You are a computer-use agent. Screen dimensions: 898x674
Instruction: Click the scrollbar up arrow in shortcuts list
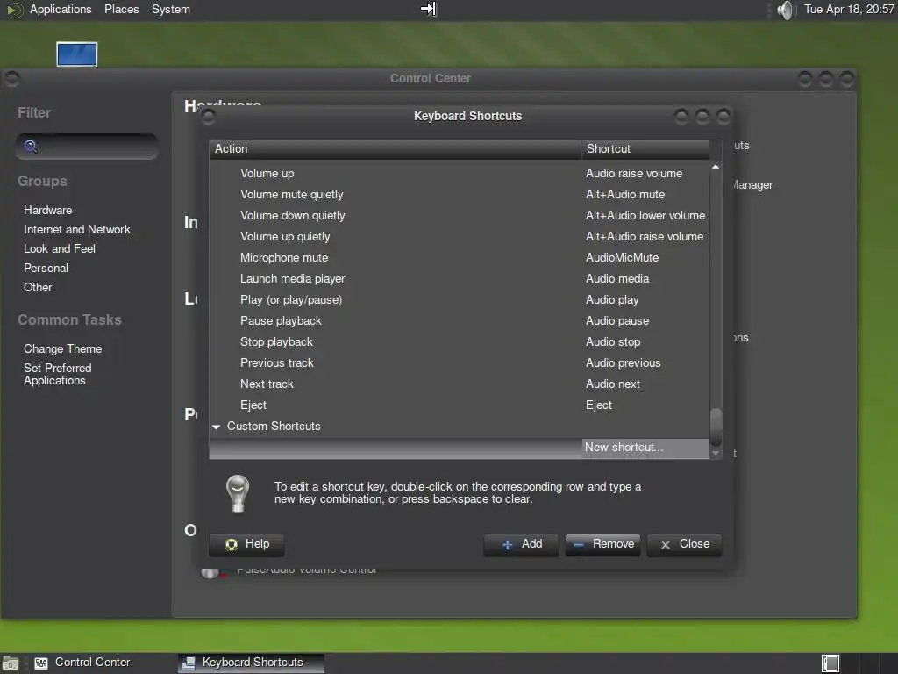pos(716,167)
